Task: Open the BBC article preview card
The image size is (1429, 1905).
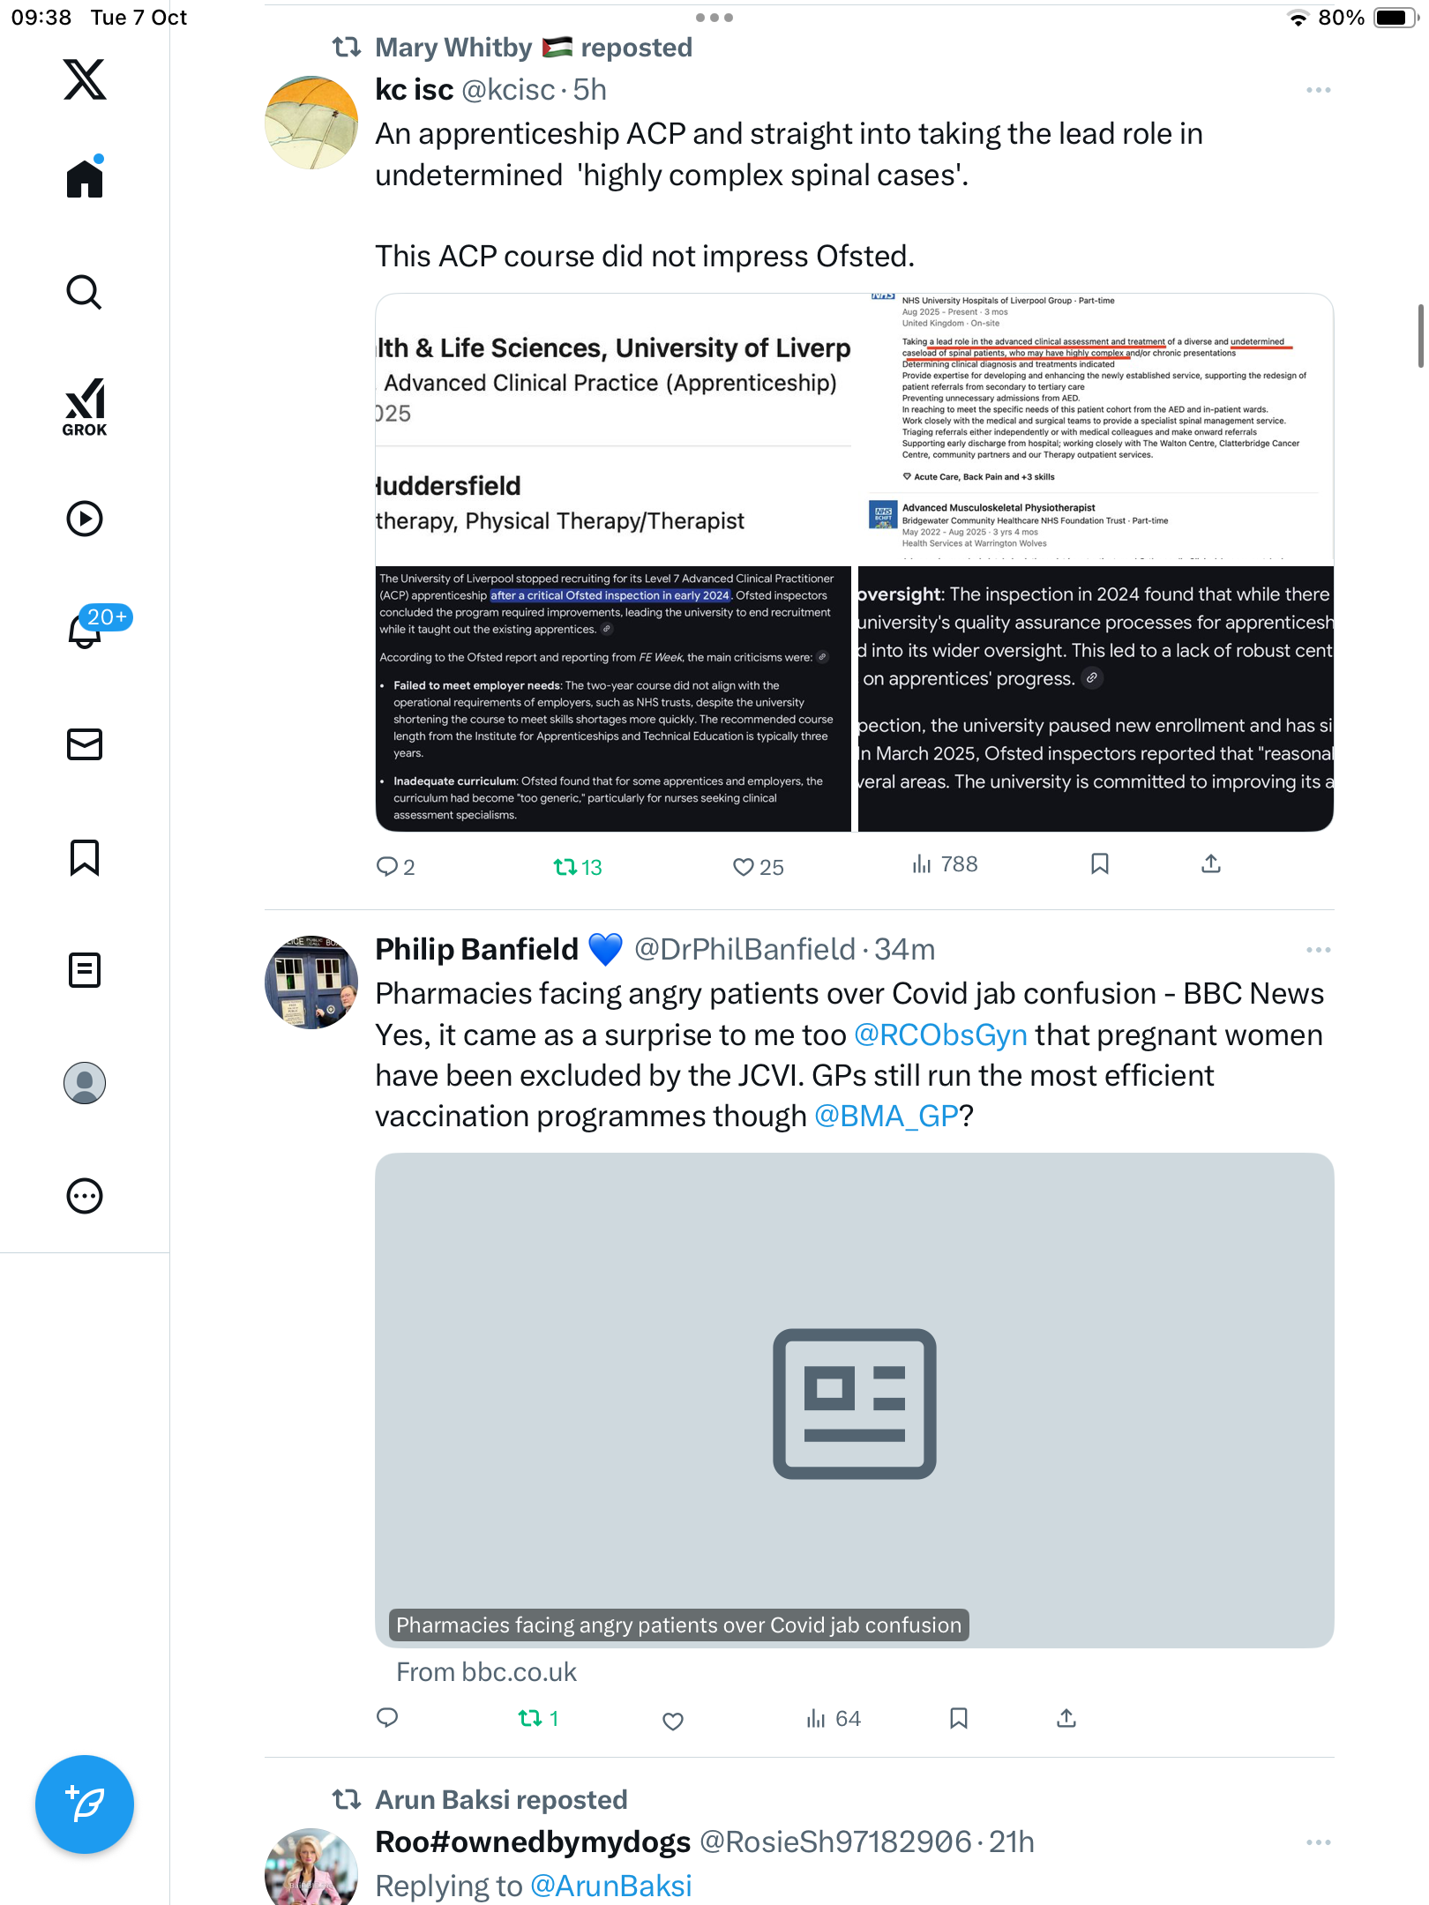Action: (854, 1401)
